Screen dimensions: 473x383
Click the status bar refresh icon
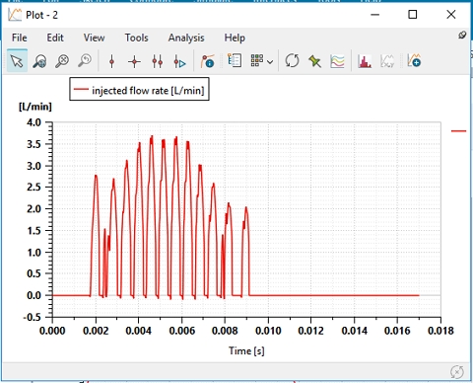(x=457, y=372)
